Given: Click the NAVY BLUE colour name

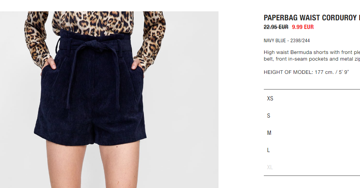Looking at the screenshot, I should (275, 41).
